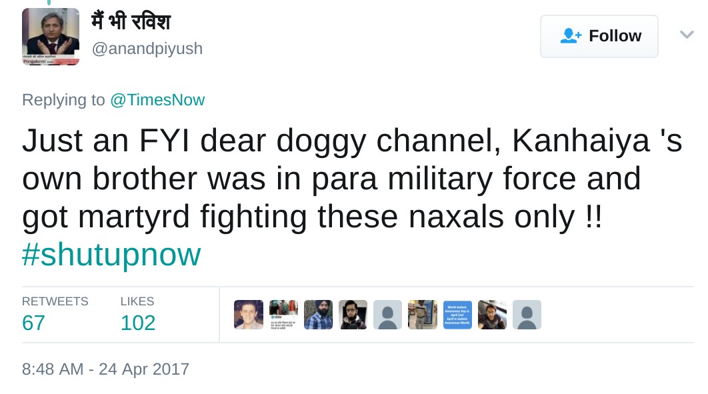Open avatar of person standing in hallway
Screen dimensions: 708x394
(x=423, y=315)
